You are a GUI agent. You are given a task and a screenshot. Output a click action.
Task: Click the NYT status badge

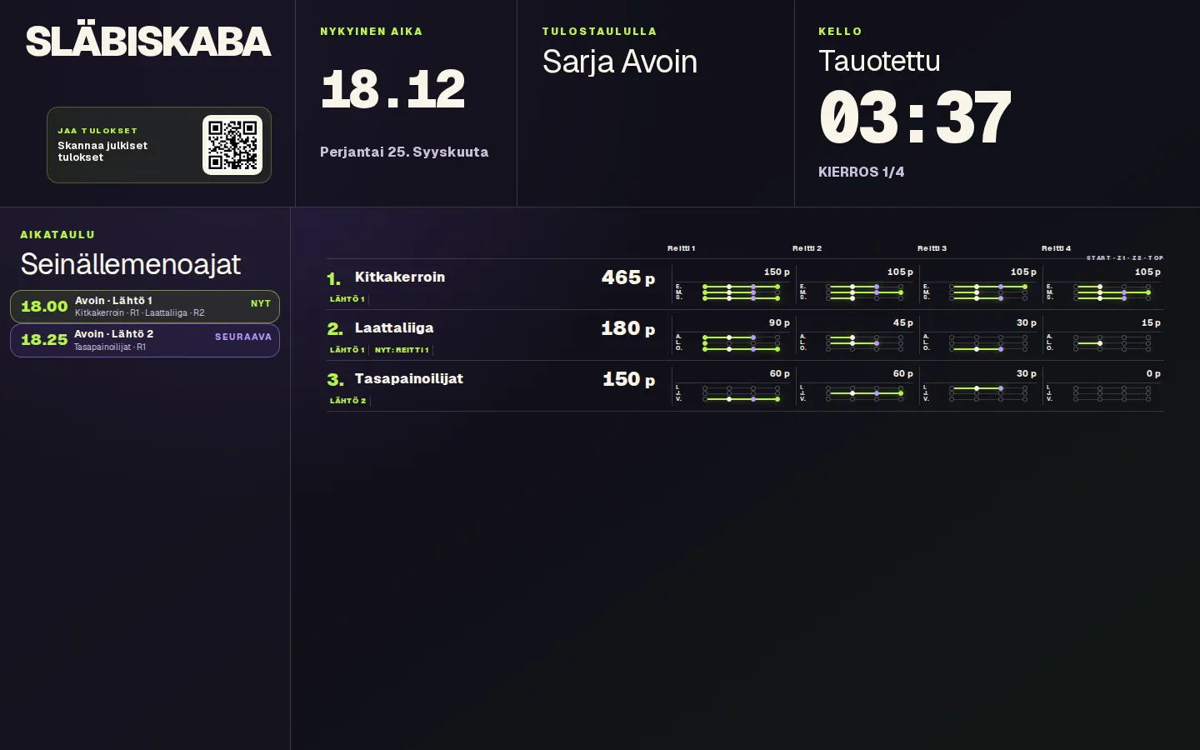pos(261,304)
